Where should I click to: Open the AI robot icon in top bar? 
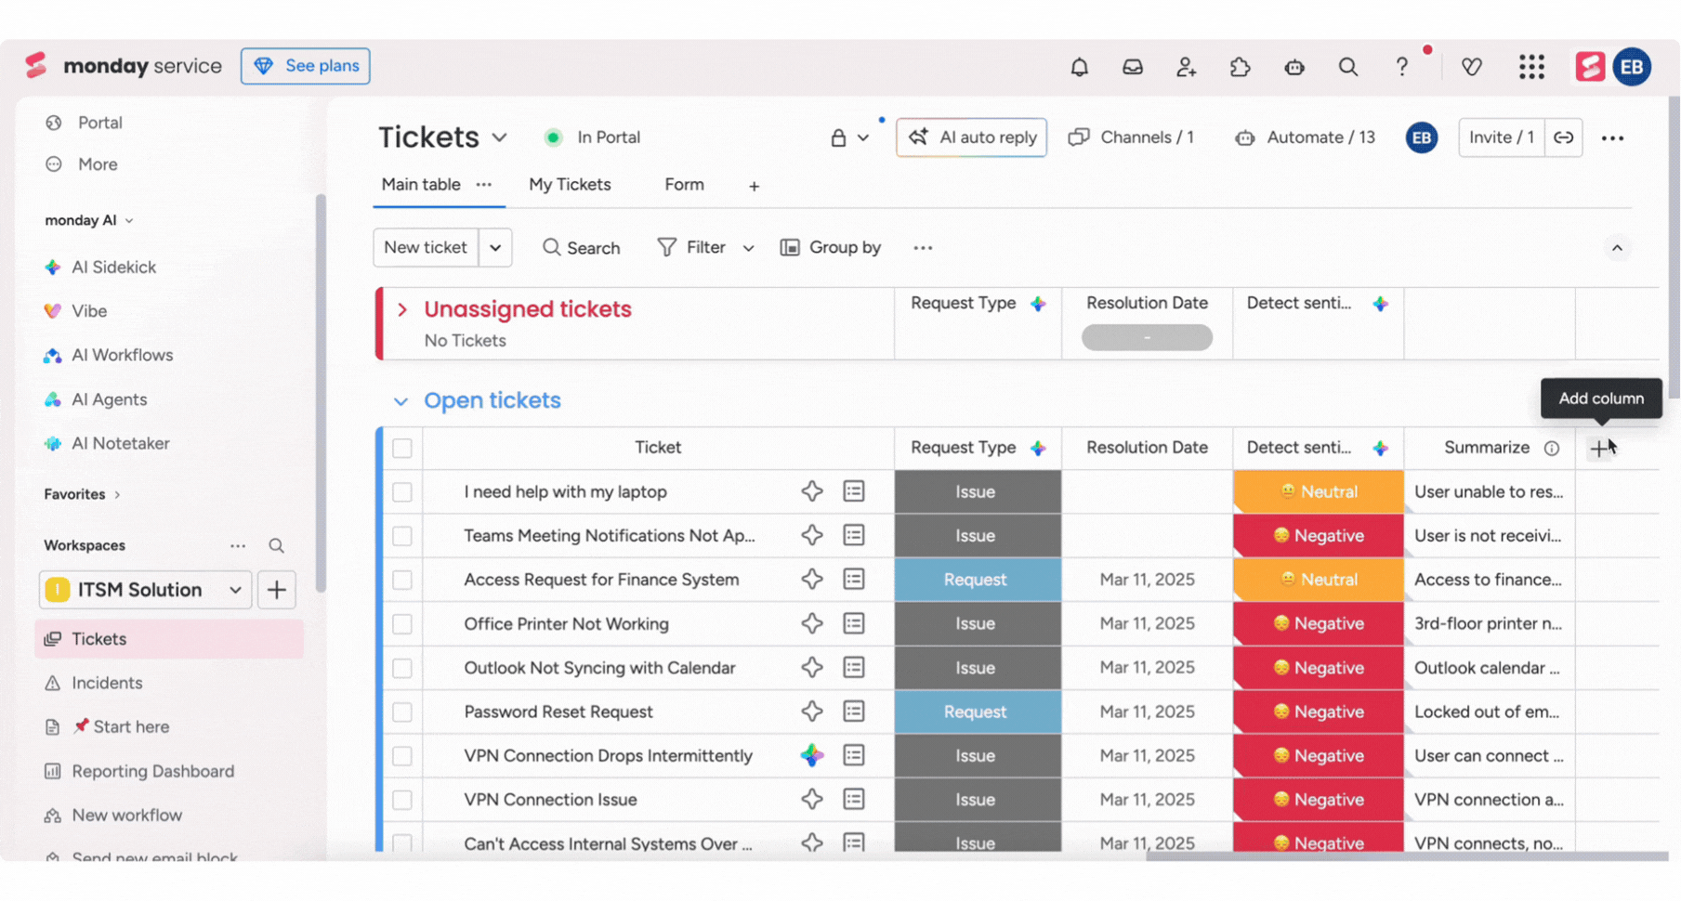click(x=1294, y=67)
